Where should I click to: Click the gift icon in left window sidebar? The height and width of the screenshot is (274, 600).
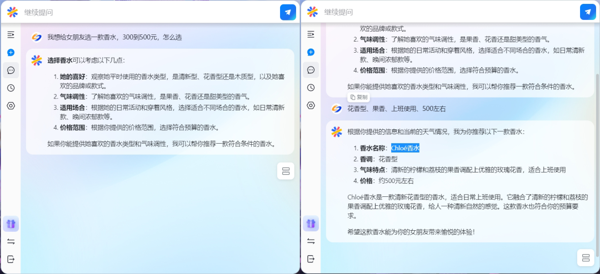pos(11,224)
